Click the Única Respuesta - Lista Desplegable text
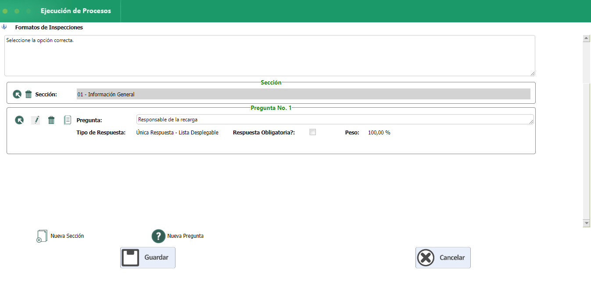 pos(177,133)
